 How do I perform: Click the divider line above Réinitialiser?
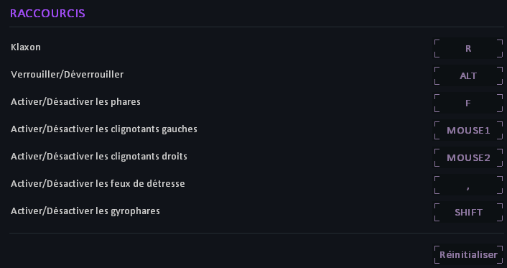[256, 233]
